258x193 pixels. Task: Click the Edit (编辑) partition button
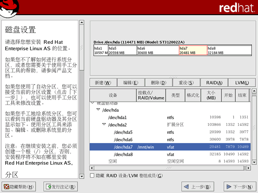pyautogui.click(x=131, y=82)
